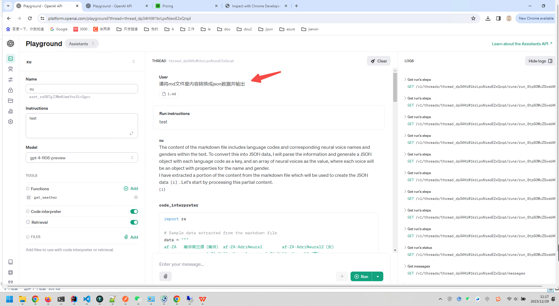
Task: Open File Explorer from the taskbar
Action: (x=23, y=299)
